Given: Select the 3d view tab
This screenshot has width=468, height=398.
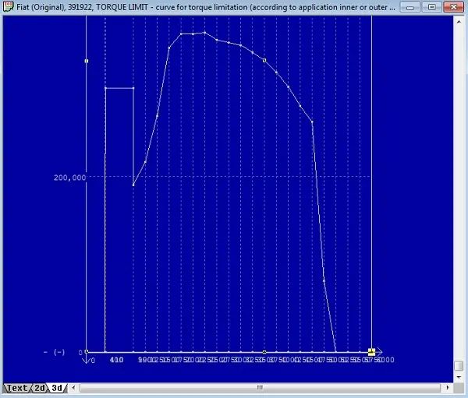Looking at the screenshot, I should [x=58, y=388].
